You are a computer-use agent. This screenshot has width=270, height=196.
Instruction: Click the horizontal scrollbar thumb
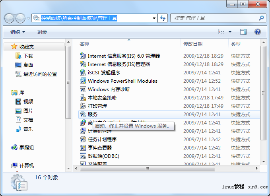pos(148,168)
